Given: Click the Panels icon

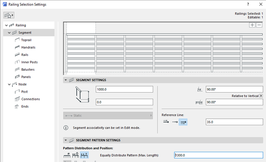Looking at the screenshot, I should click(17, 77).
